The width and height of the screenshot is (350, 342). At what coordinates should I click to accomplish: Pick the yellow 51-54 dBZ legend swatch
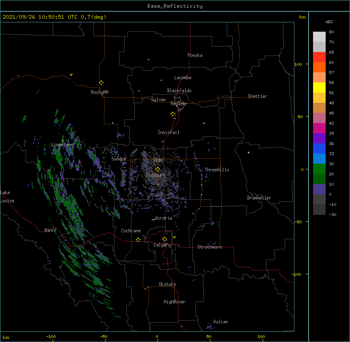[x=319, y=87]
